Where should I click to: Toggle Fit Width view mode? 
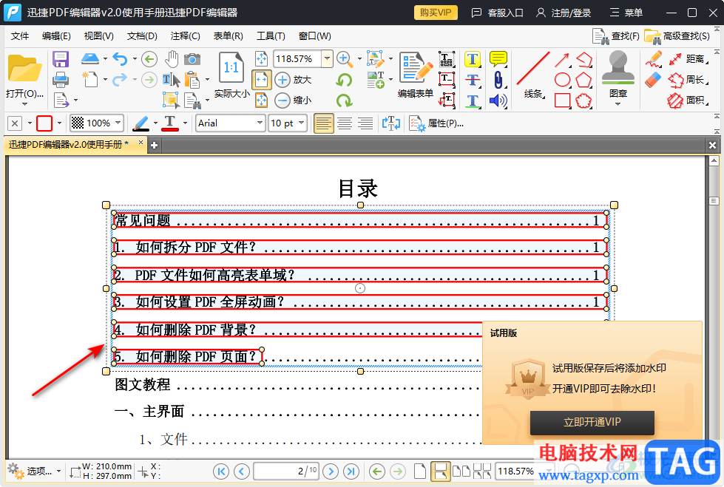[261, 79]
